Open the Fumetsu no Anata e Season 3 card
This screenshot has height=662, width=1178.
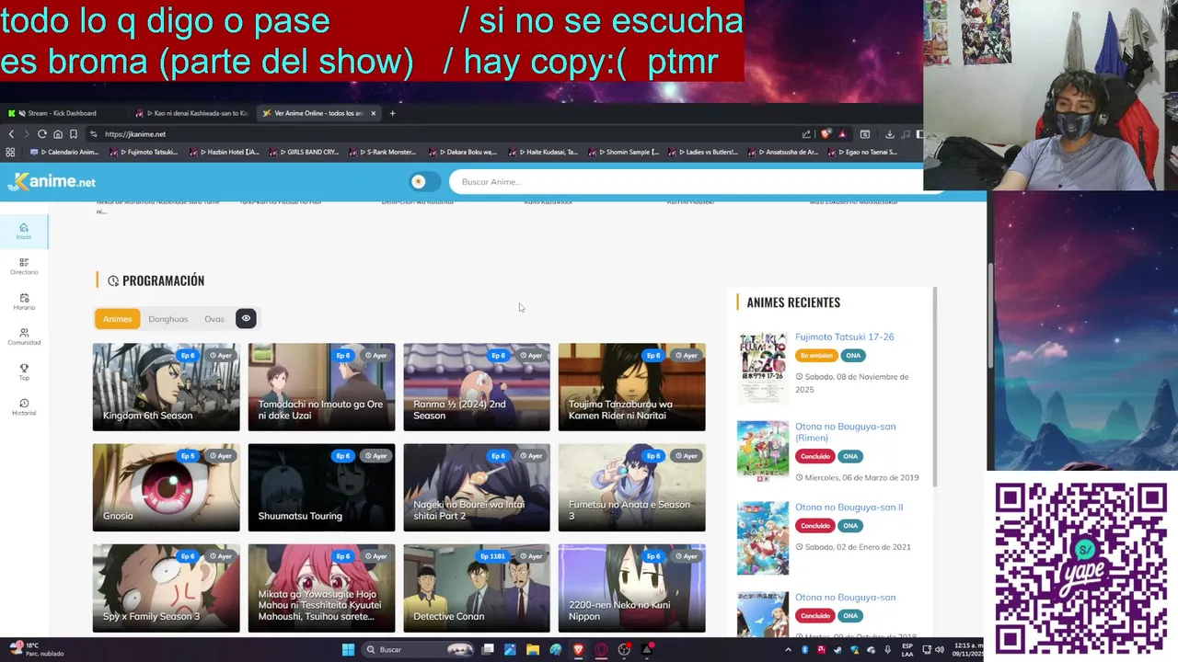[x=631, y=487]
